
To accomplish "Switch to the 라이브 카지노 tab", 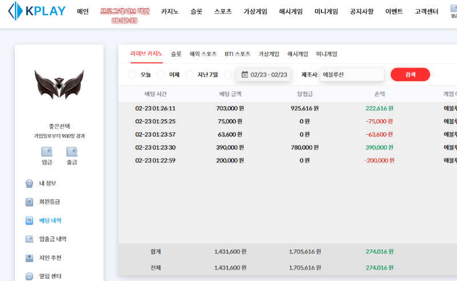I will 146,54.
